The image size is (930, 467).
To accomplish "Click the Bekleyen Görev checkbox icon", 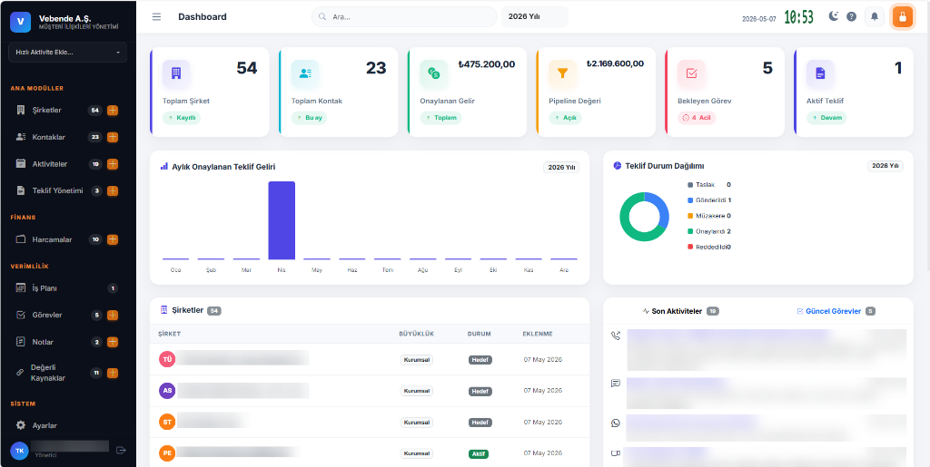I will [691, 73].
